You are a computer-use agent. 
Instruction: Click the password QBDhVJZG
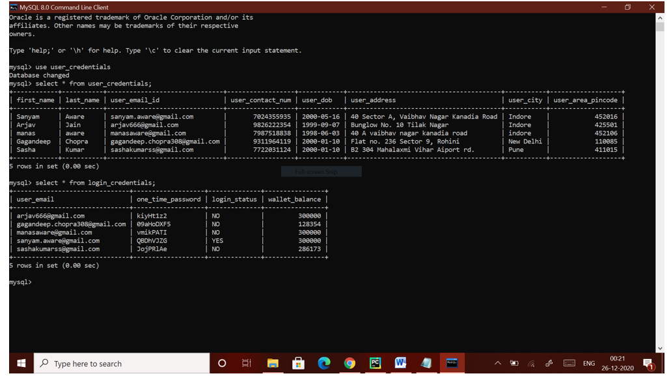(x=152, y=241)
